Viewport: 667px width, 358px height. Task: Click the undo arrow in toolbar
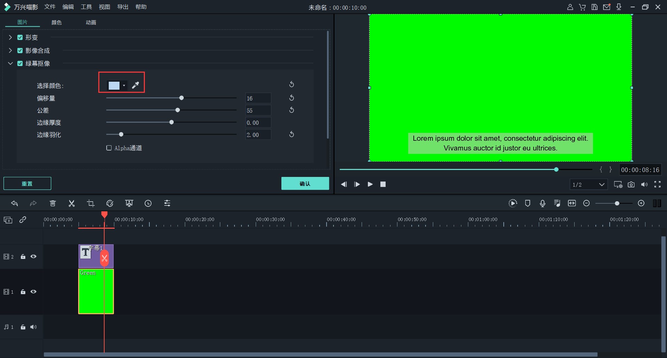click(x=15, y=203)
